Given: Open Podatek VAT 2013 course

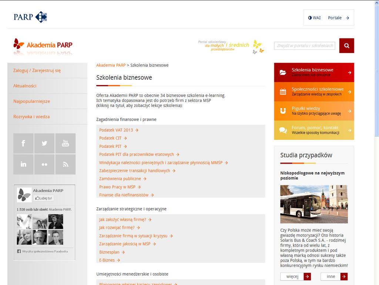Looking at the screenshot, I should point(119,130).
